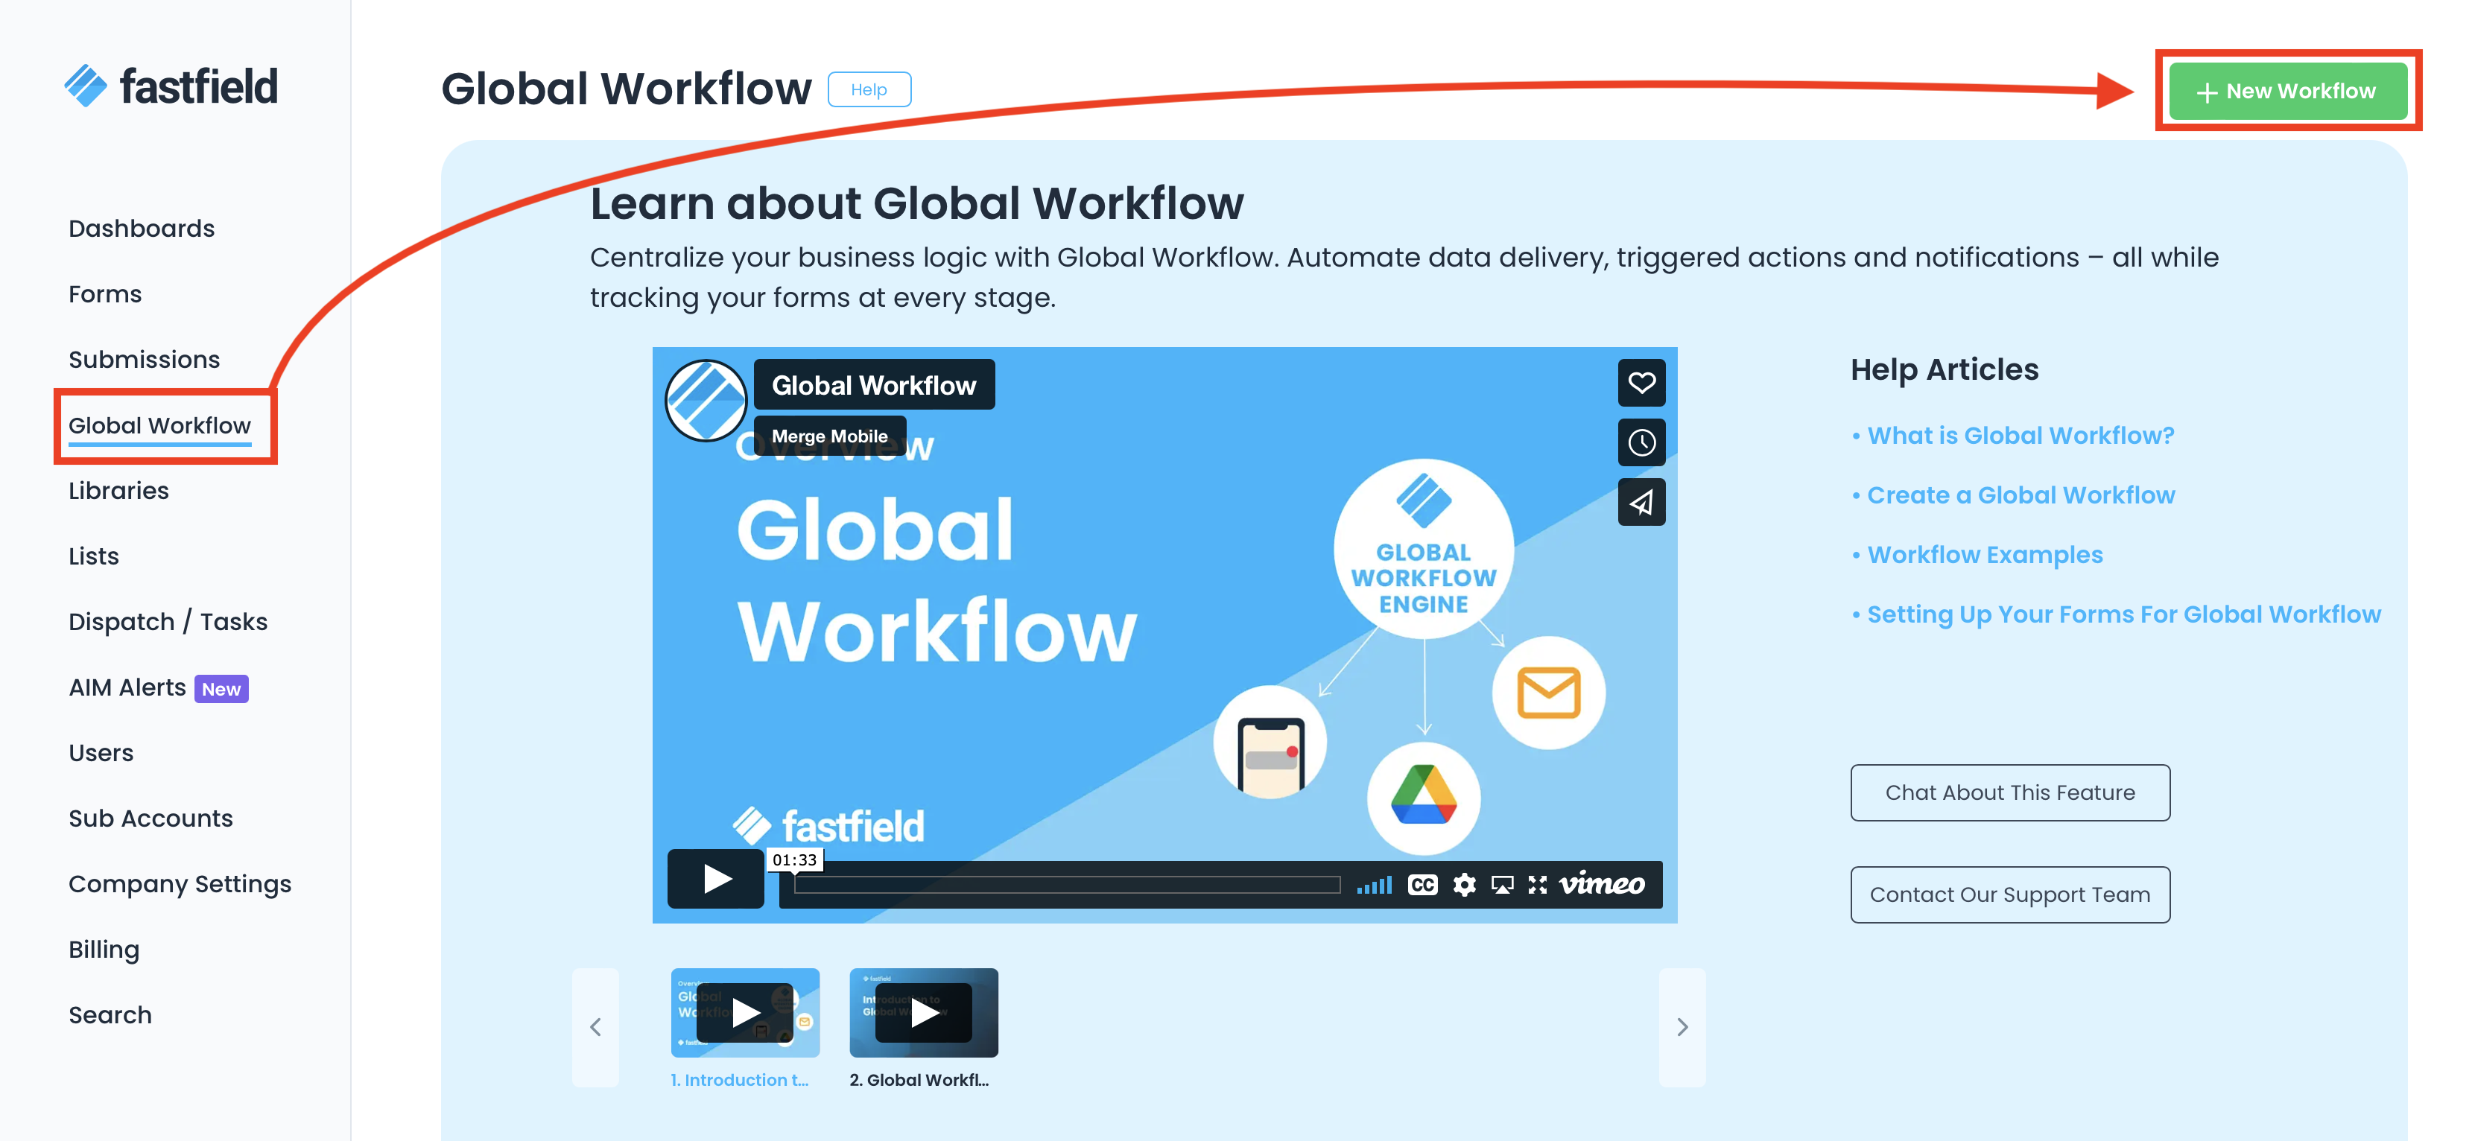Click the share paper-plane icon on video
This screenshot has width=2472, height=1141.
(x=1641, y=502)
